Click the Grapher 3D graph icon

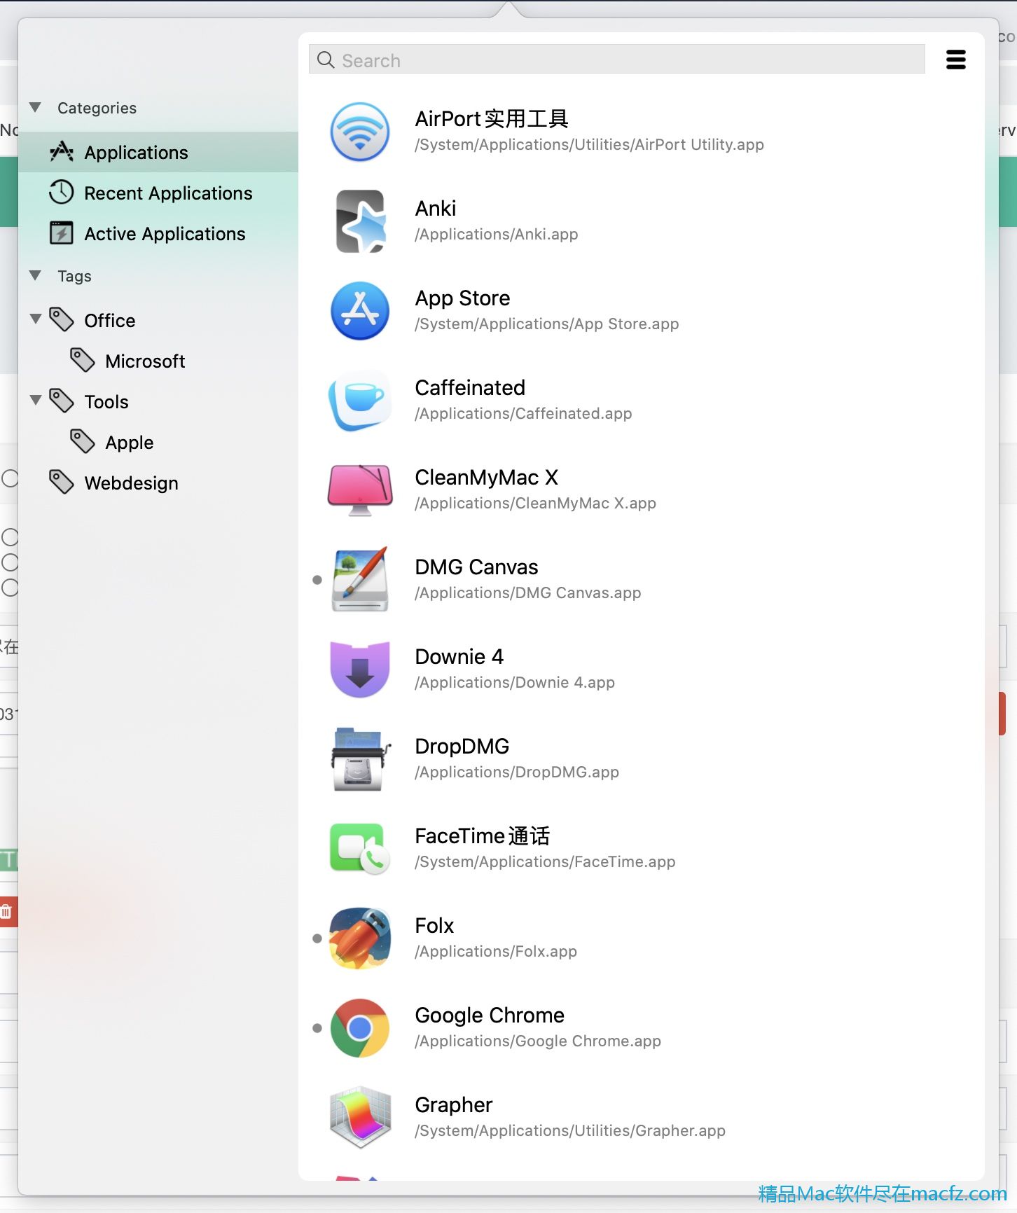[360, 1118]
